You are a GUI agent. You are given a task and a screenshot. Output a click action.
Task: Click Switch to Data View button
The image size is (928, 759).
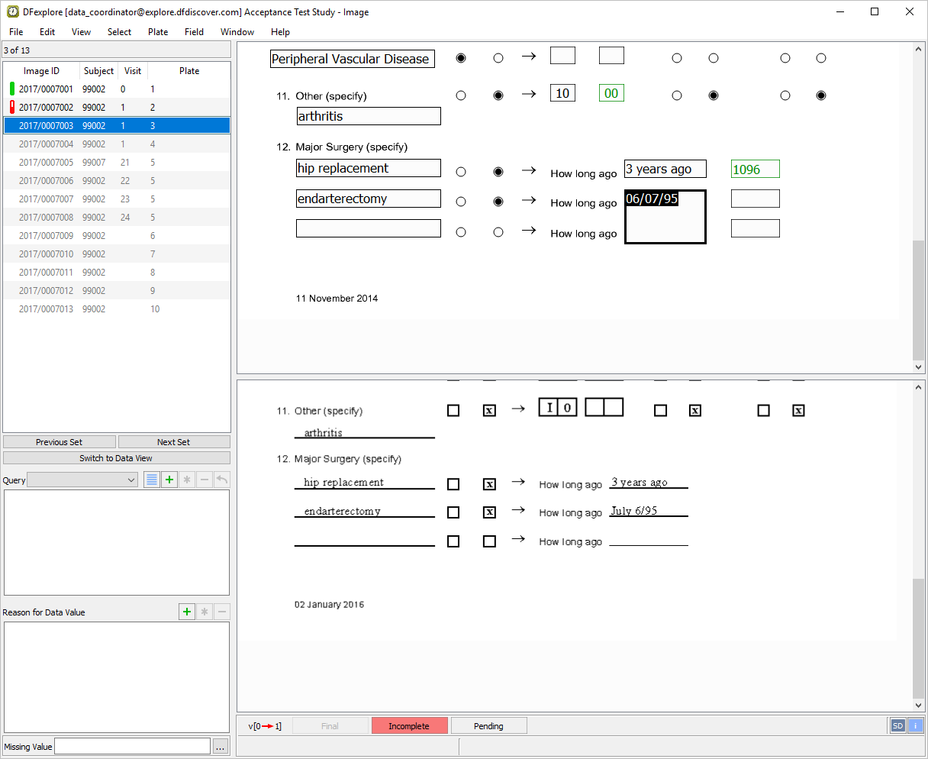tap(116, 458)
